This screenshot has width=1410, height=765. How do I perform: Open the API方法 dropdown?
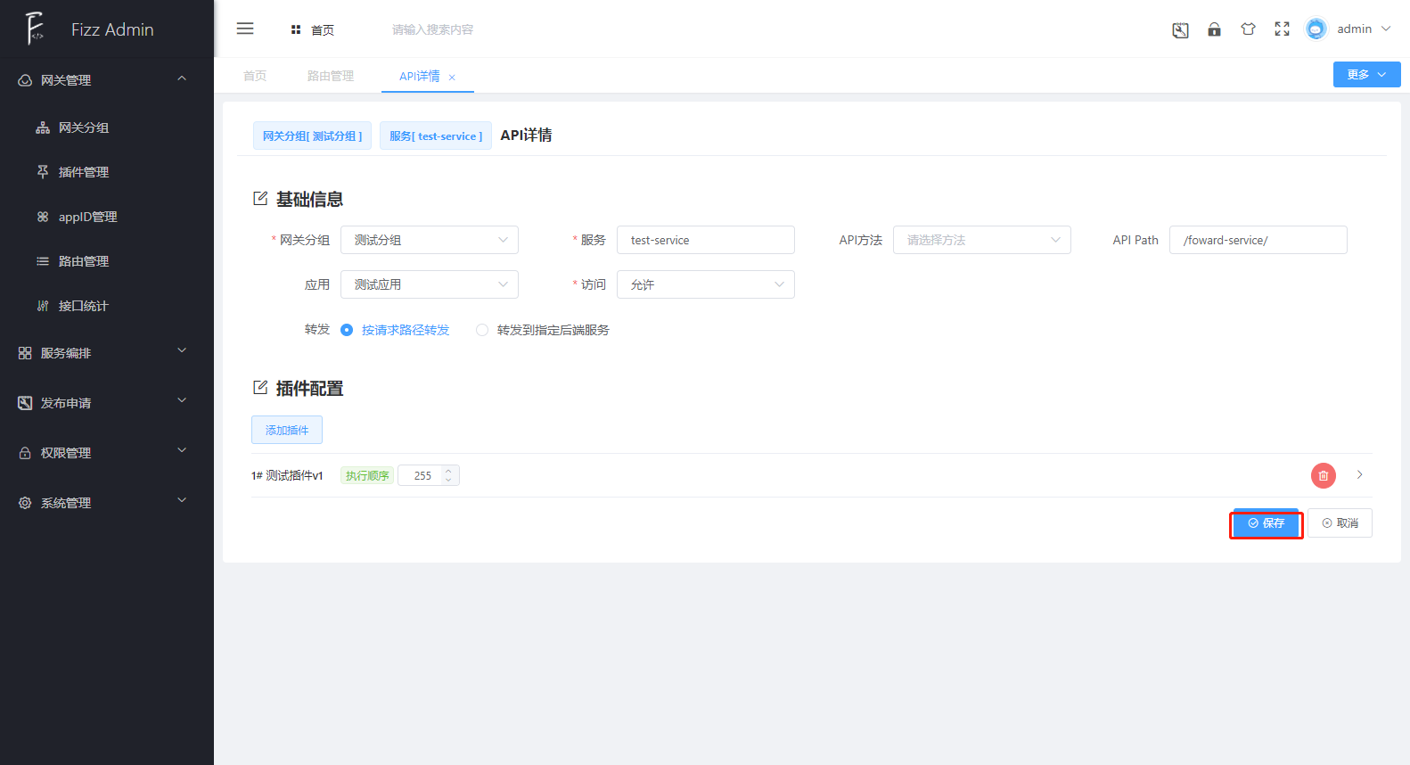click(x=982, y=240)
